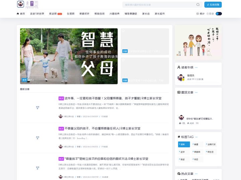This screenshot has width=241, height=180.
Task: Click the author avatar under "尊重孩子" article
Action: (61, 177)
